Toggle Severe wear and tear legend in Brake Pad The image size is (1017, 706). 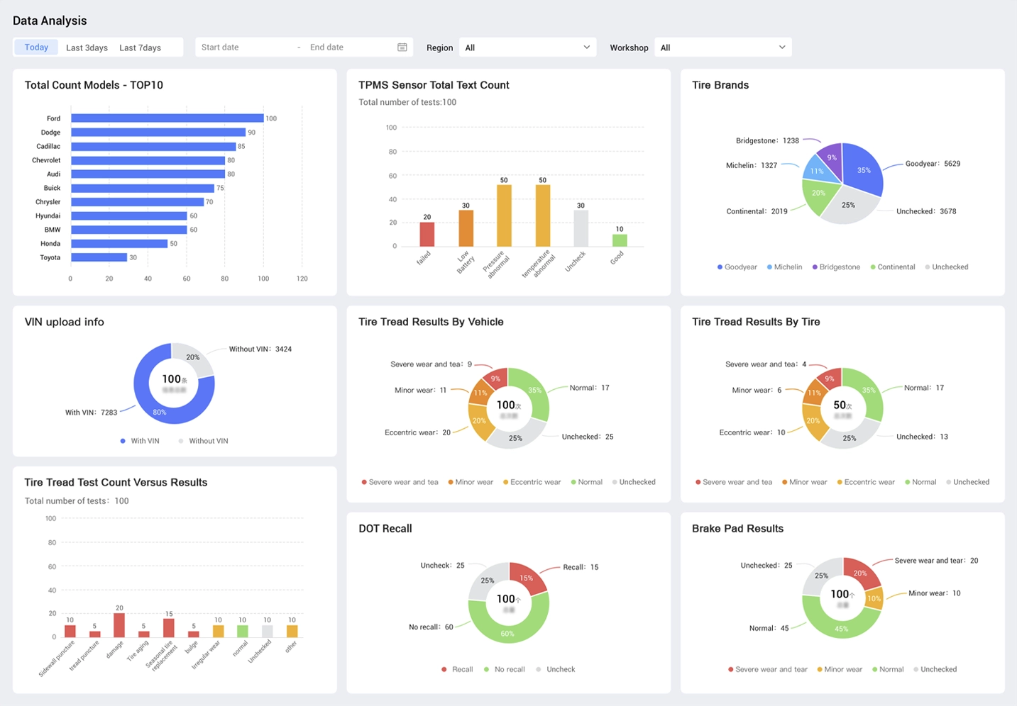point(768,669)
